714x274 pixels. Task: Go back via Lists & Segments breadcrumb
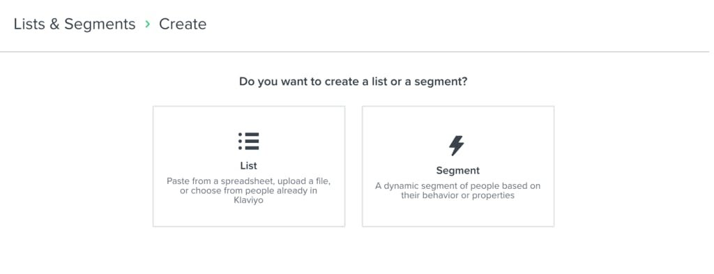click(74, 24)
